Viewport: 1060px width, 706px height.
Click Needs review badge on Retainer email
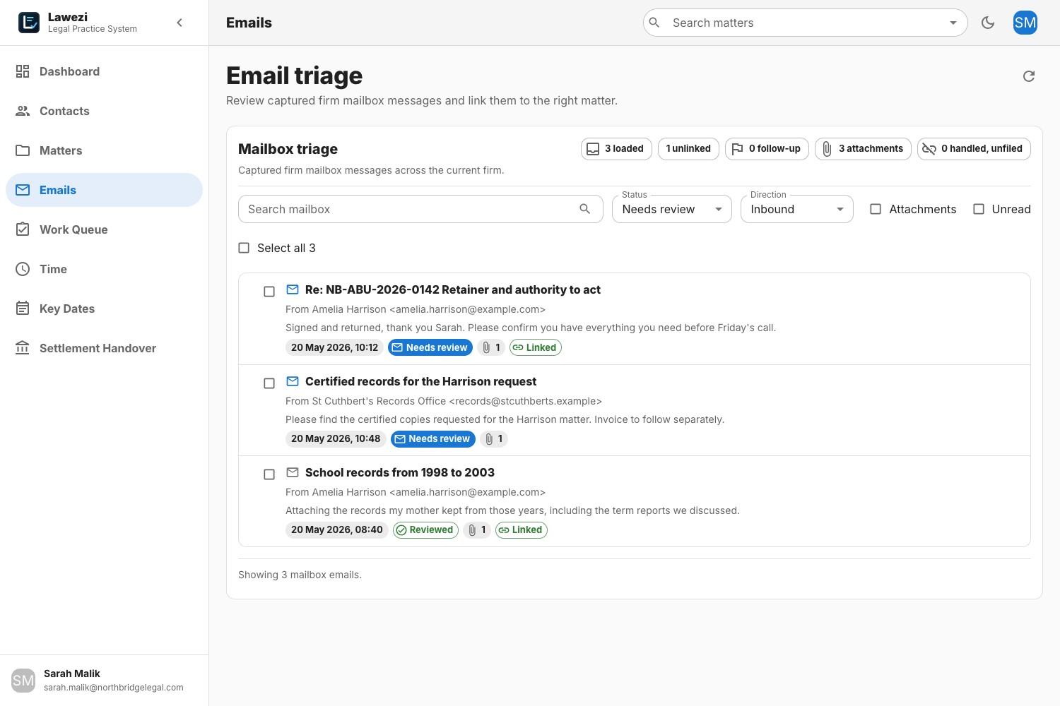pos(430,347)
